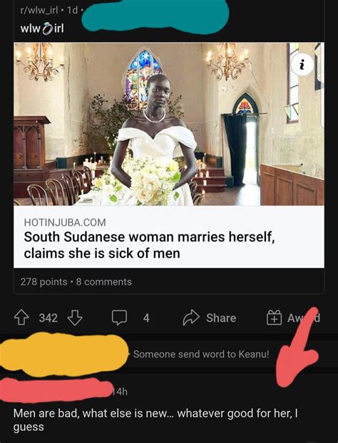Open article headline about South Sudanese woman
Screen dimensions: 338x443
[x=149, y=245]
